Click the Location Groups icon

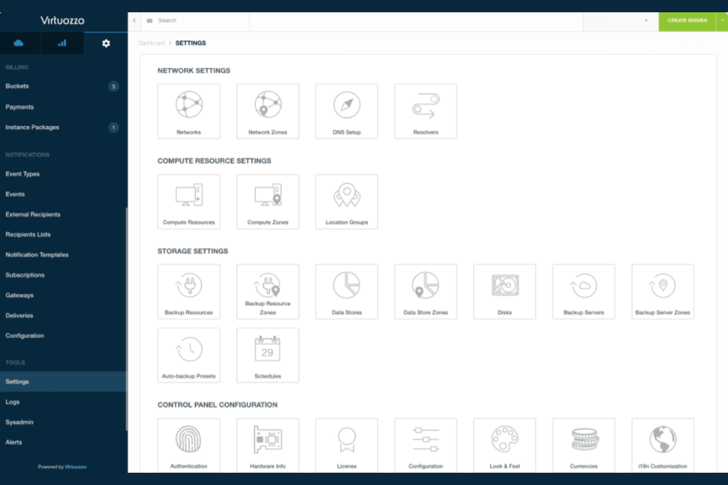coord(346,201)
